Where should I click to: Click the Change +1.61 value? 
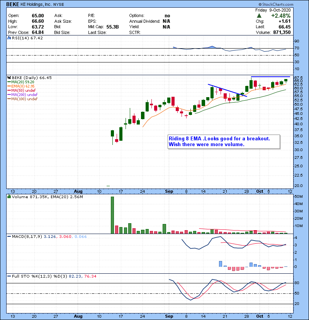pos(284,21)
